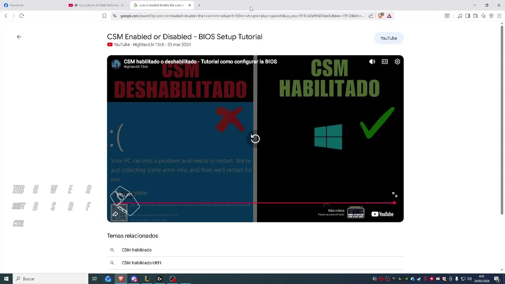
Task: Click the microphone tray icon
Action: (457, 279)
